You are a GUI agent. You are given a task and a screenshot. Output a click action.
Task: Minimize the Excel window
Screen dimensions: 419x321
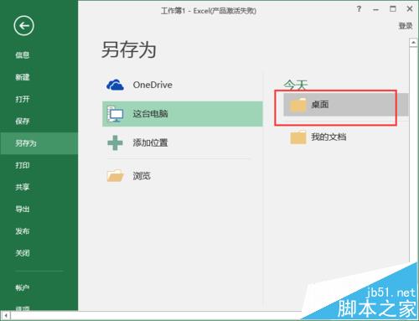pyautogui.click(x=376, y=9)
